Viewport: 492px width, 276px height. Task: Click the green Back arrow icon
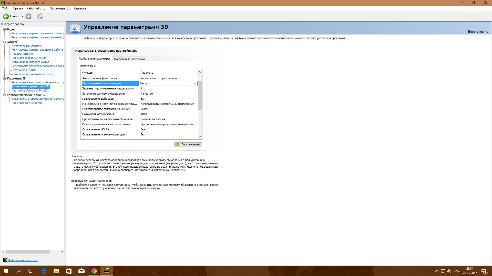[x=6, y=16]
